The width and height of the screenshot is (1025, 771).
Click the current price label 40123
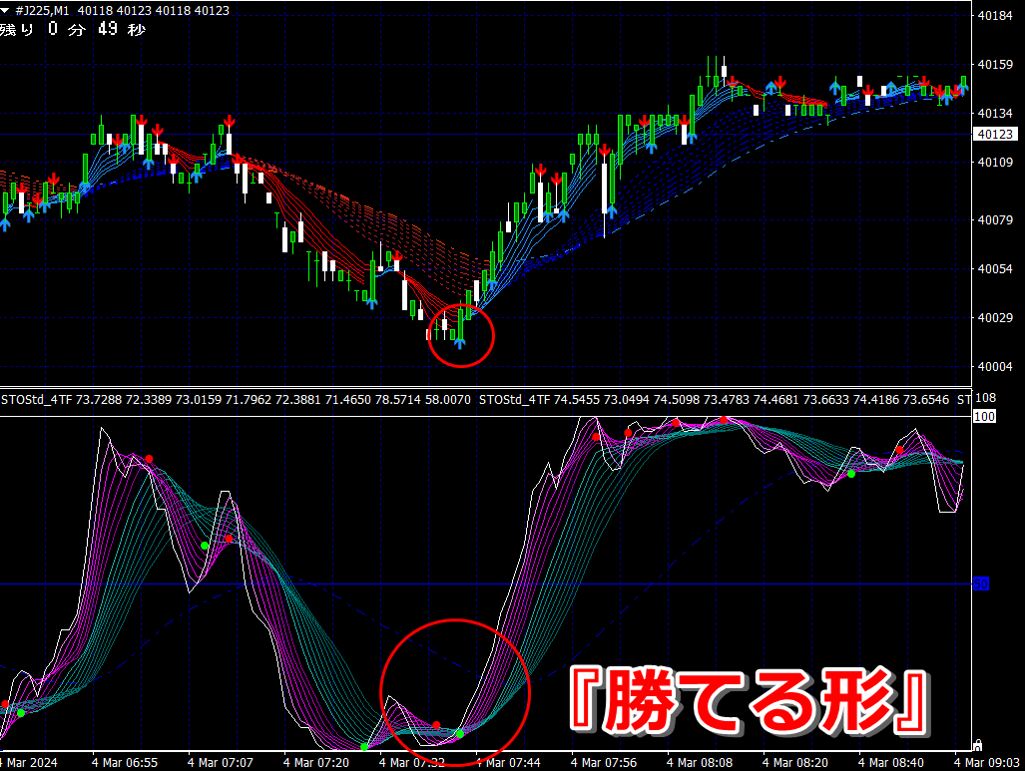coord(995,134)
